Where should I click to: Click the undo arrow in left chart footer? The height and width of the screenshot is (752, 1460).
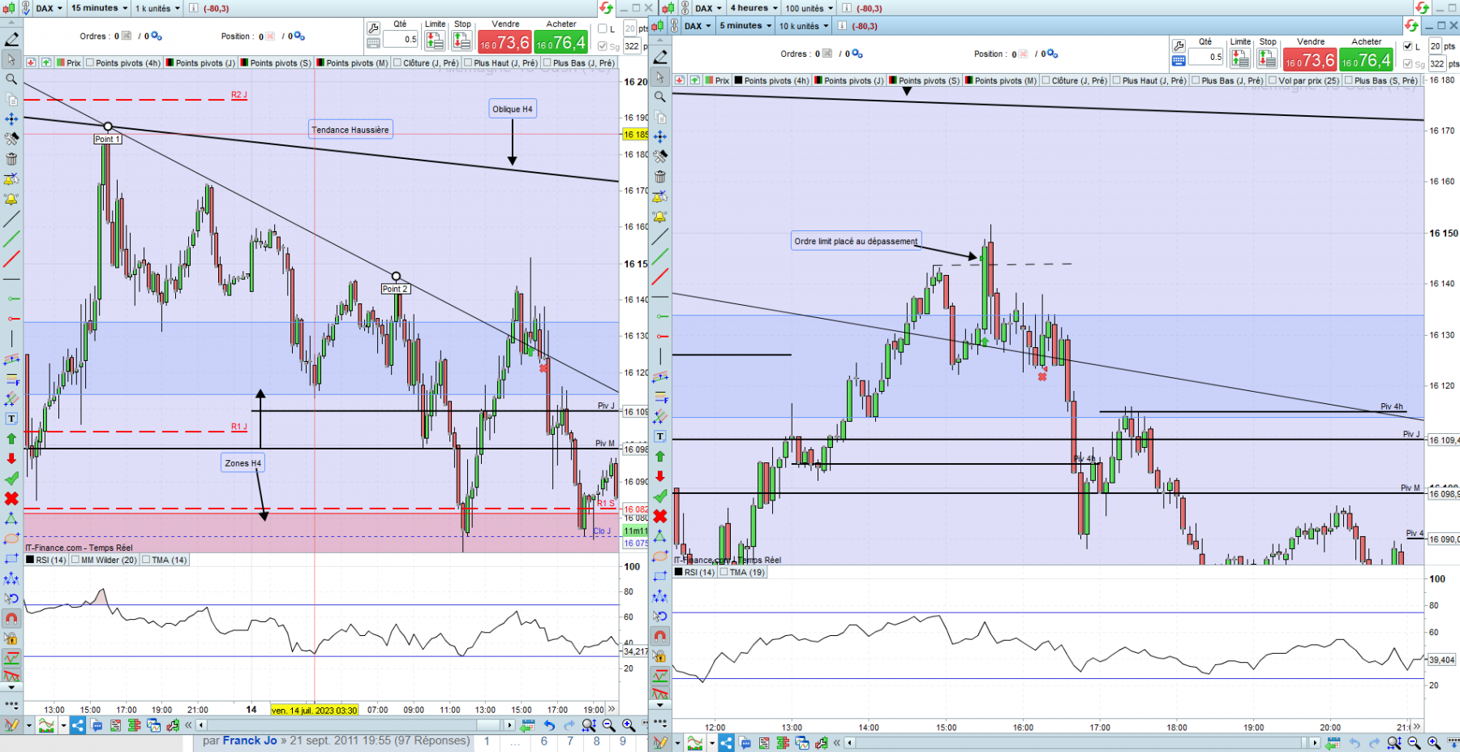[x=549, y=725]
